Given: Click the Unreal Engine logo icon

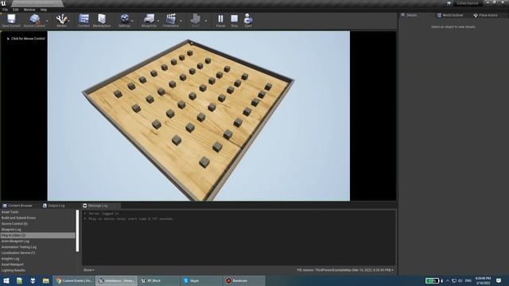Looking at the screenshot, I should click(x=3, y=3).
